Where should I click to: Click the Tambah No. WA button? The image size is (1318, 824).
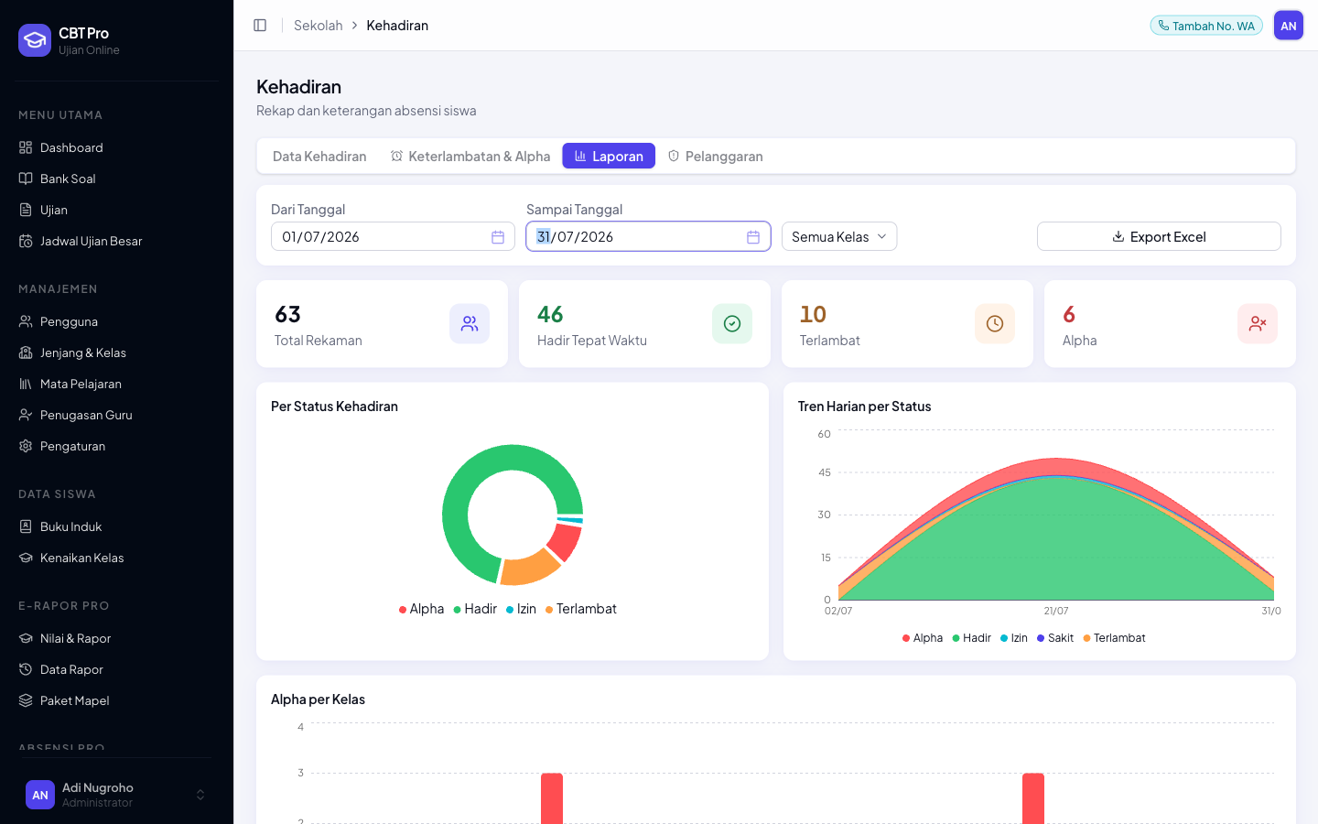pyautogui.click(x=1206, y=26)
